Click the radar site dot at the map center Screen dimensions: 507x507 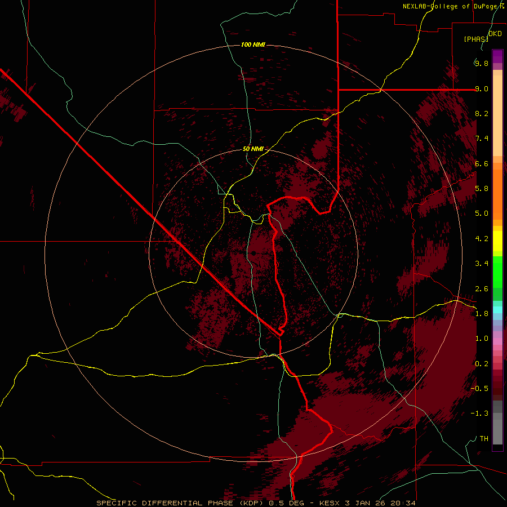click(x=254, y=253)
